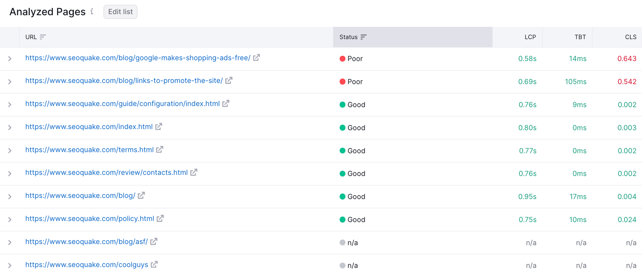Open the blog/asf/ URL link
Viewport: 642px width, 277px height.
click(x=86, y=241)
